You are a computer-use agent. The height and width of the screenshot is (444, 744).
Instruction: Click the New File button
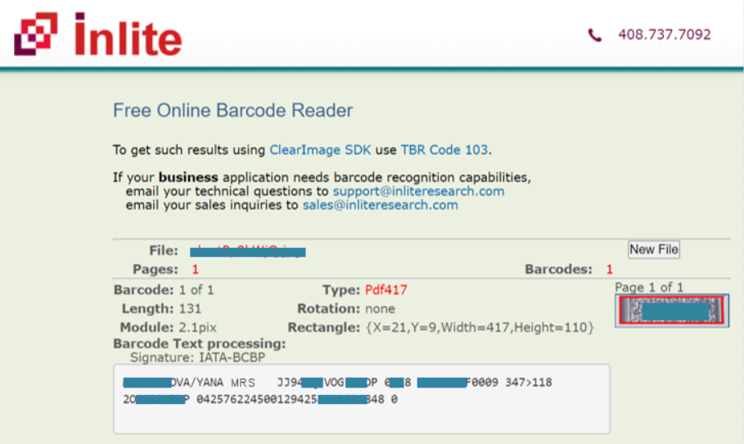tap(654, 249)
